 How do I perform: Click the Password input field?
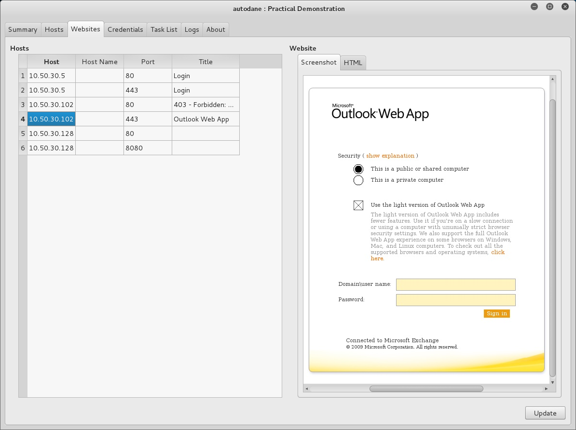click(x=455, y=300)
